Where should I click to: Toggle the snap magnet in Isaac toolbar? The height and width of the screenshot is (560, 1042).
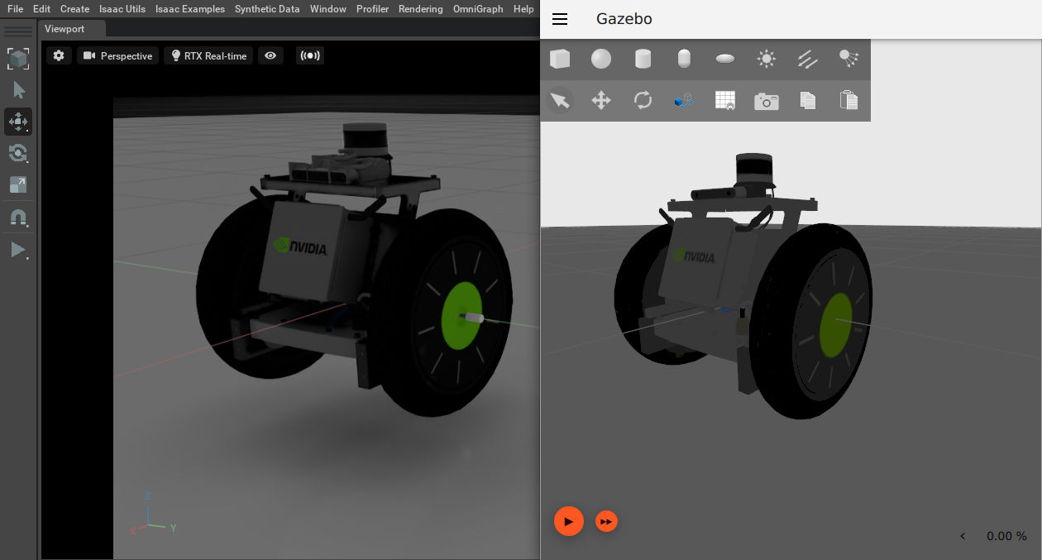coord(18,218)
